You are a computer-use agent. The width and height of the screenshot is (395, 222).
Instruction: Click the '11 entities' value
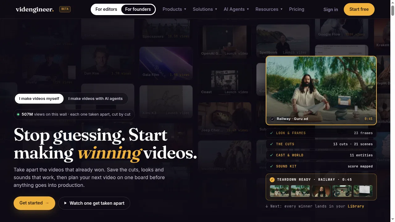[x=361, y=155]
